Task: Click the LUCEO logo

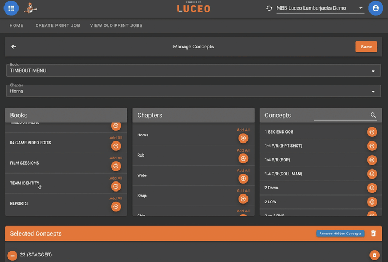Action: (193, 7)
